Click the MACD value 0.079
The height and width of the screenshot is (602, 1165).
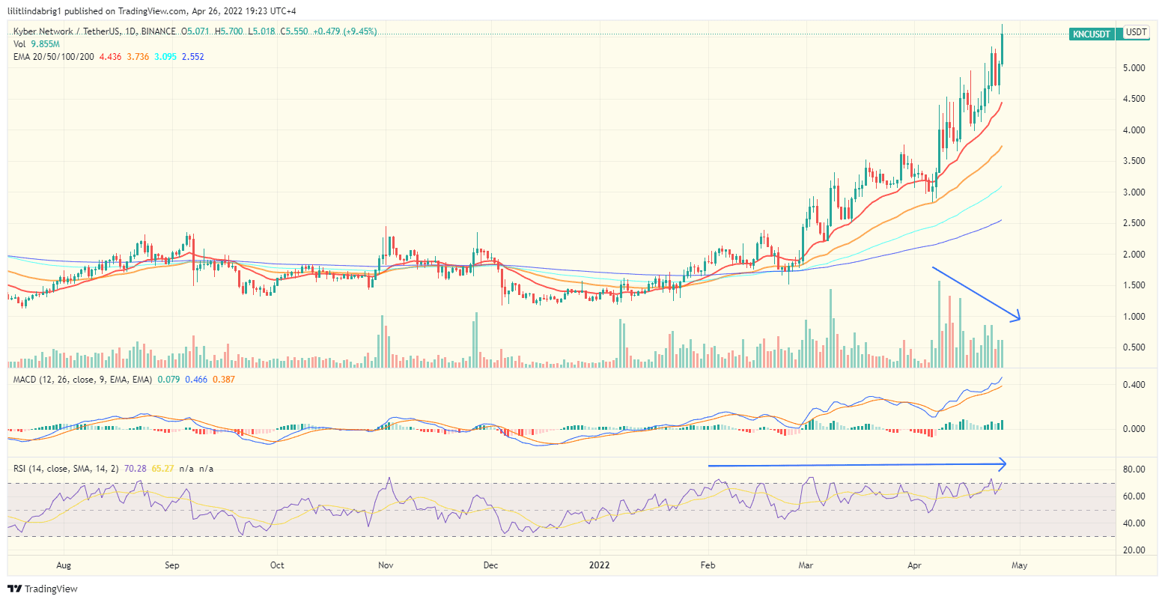pyautogui.click(x=168, y=380)
